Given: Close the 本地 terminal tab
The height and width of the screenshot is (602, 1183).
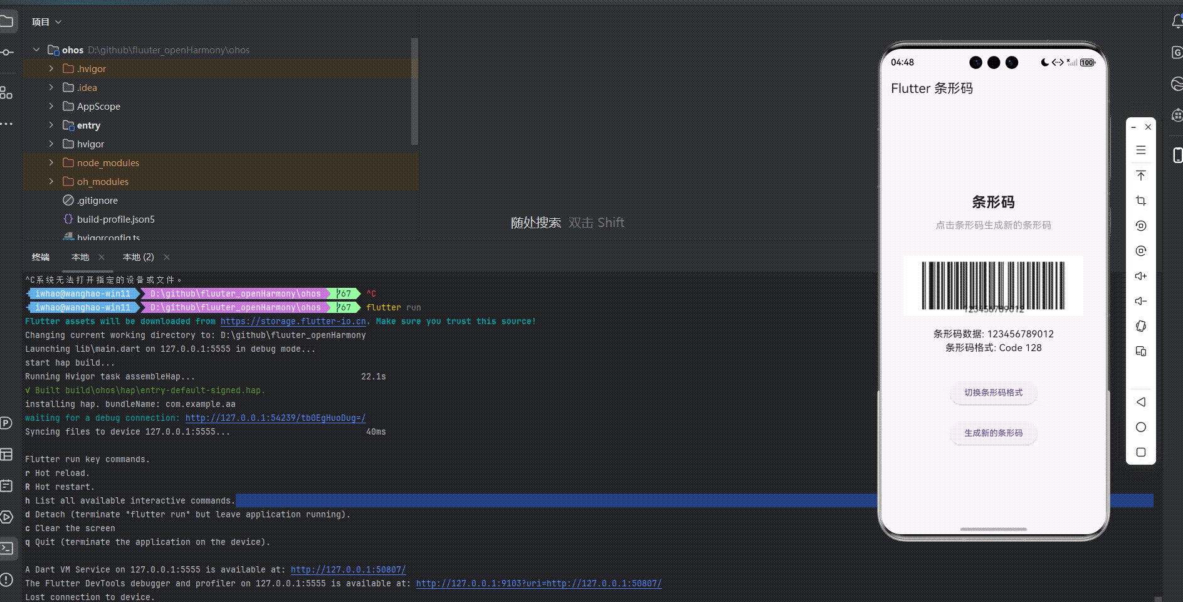Looking at the screenshot, I should (102, 257).
